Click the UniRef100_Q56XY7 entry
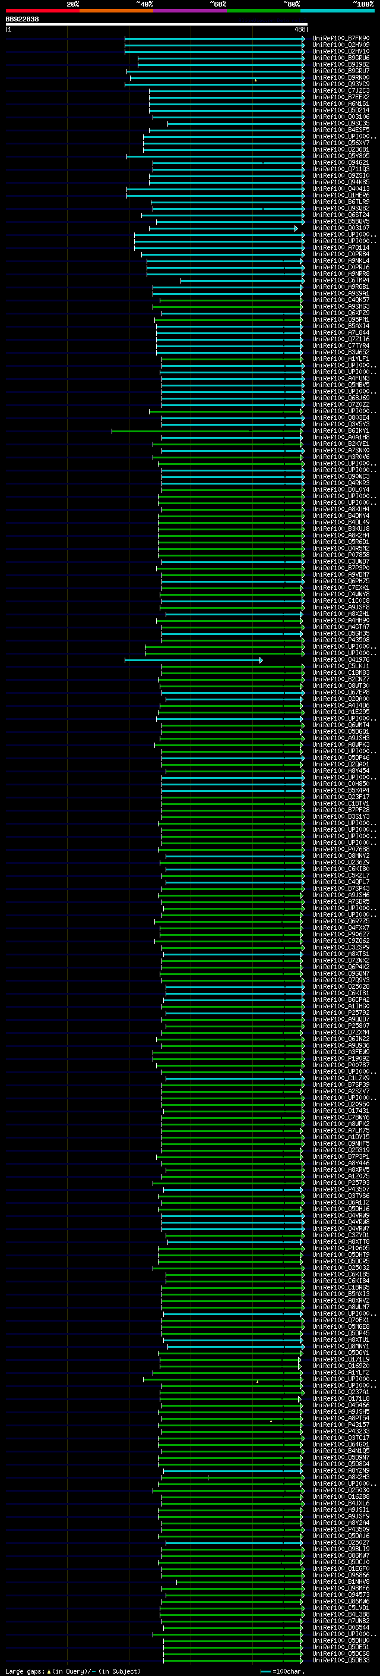The height and width of the screenshot is (1676, 380). coord(341,143)
